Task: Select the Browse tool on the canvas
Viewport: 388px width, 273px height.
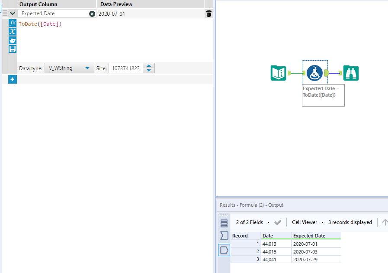Action: 351,73
